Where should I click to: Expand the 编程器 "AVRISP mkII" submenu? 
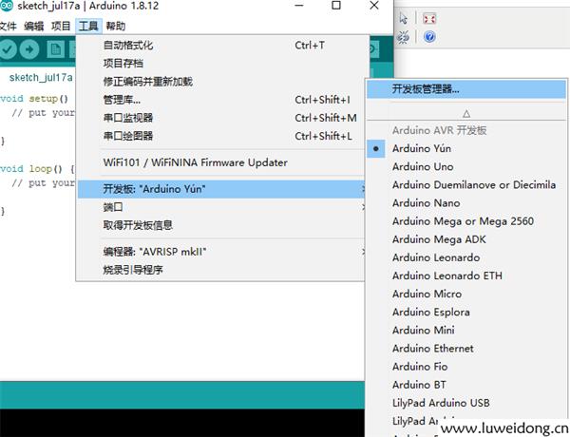tap(221, 252)
